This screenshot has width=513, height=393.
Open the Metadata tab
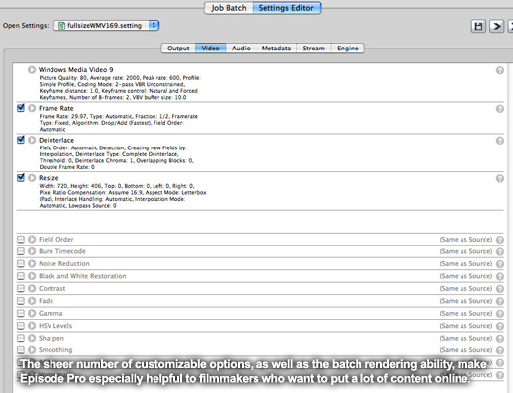coord(276,49)
